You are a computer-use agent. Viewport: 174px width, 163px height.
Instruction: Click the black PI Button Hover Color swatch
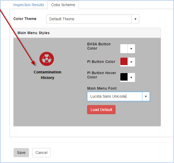(x=124, y=77)
